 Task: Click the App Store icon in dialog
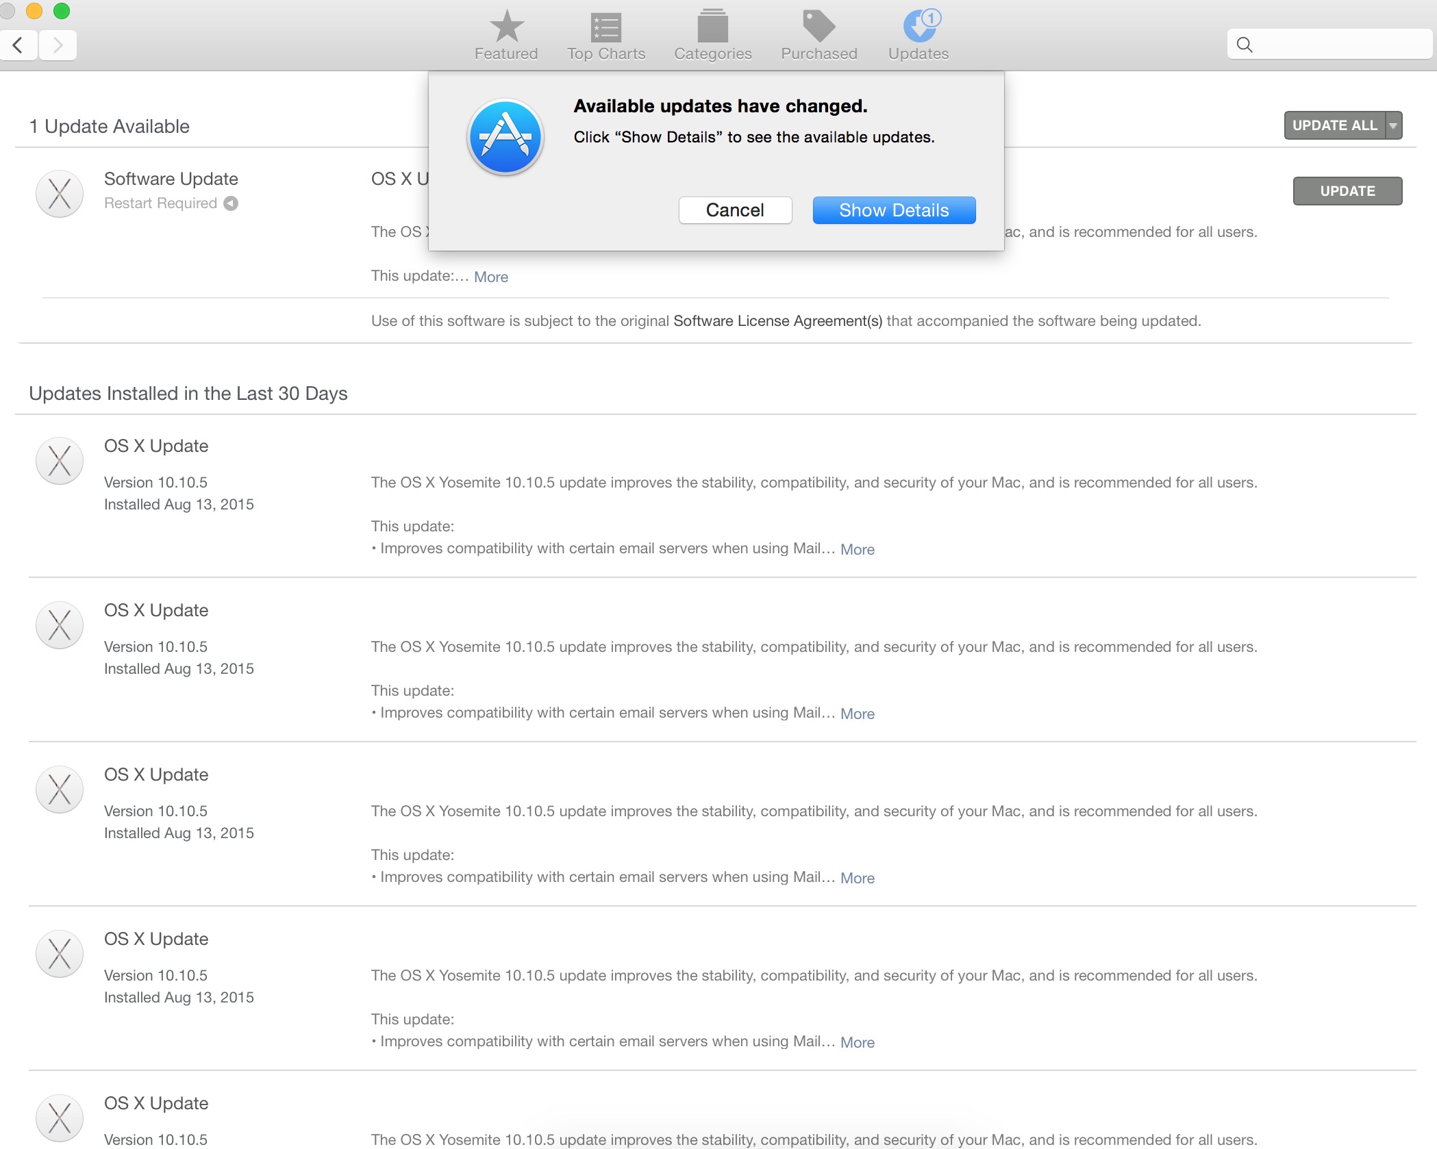(x=505, y=137)
